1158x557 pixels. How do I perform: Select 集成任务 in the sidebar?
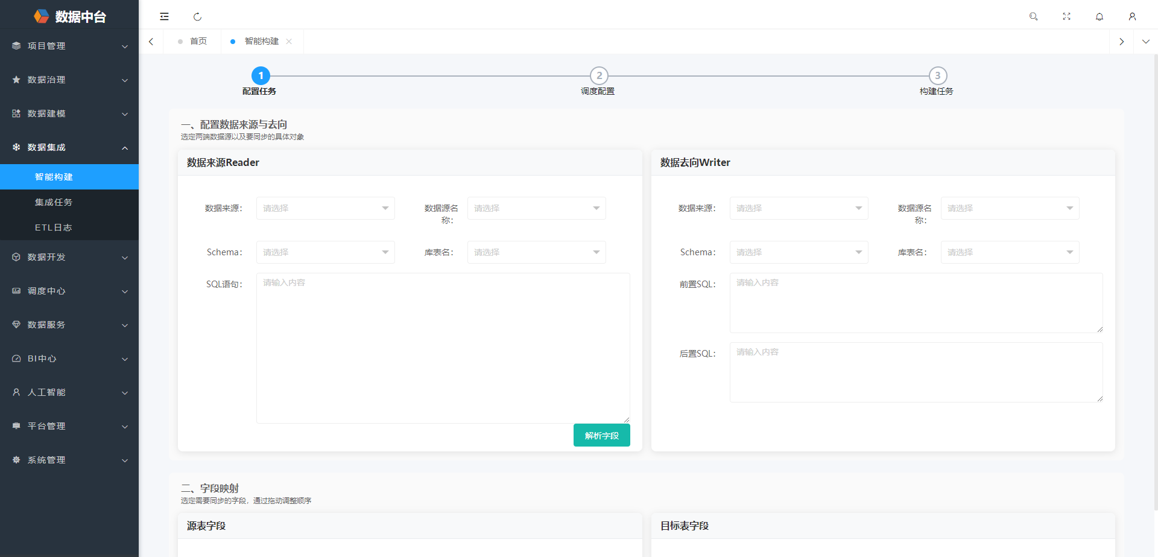54,202
